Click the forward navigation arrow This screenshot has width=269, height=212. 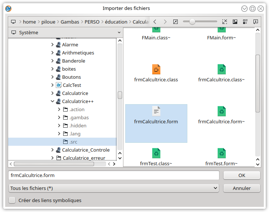tap(165, 22)
